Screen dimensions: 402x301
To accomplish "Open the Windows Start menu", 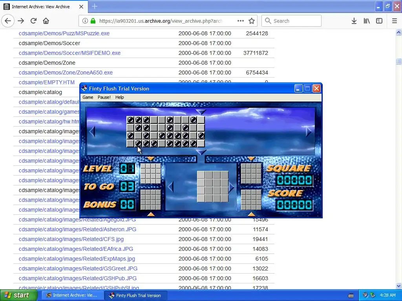I will tap(18, 296).
